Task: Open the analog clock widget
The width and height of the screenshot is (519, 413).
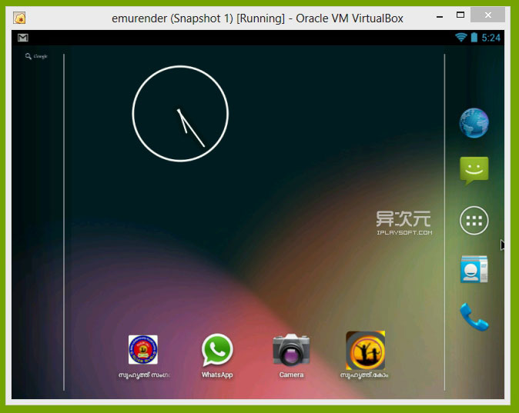Action: pos(180,113)
